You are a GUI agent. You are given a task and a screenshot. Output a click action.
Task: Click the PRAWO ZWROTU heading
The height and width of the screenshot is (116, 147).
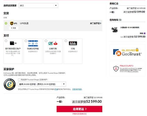126,66
